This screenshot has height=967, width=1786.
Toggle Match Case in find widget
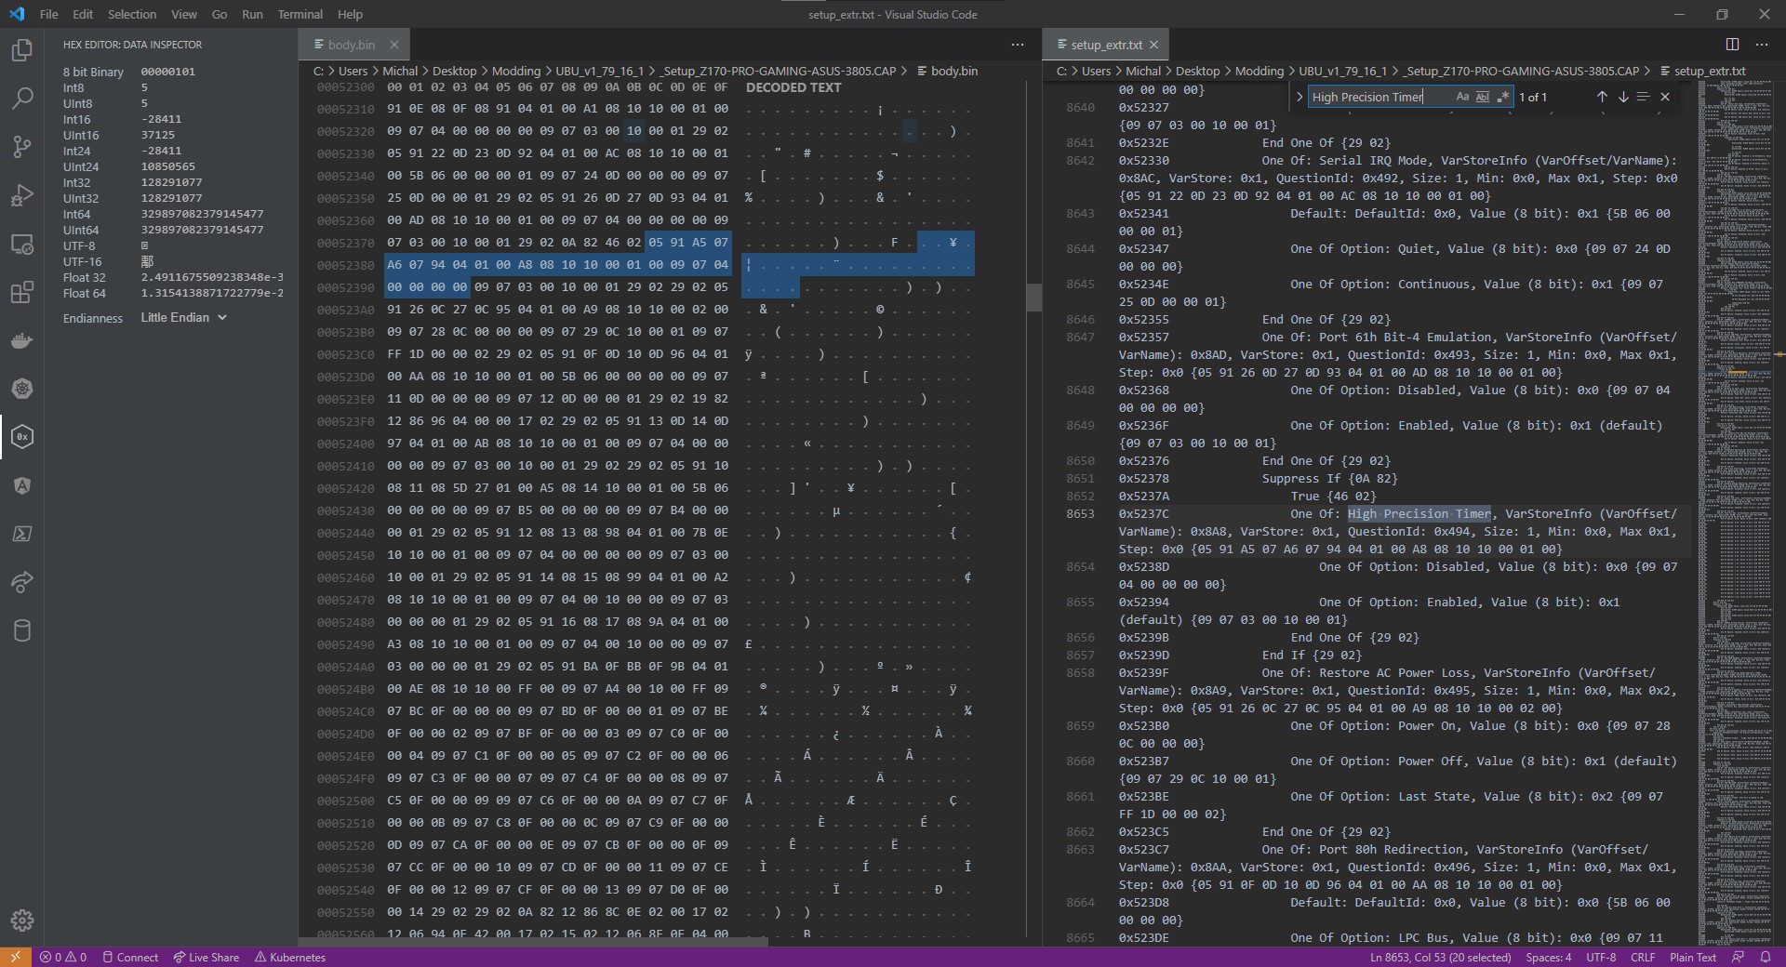[1462, 97]
